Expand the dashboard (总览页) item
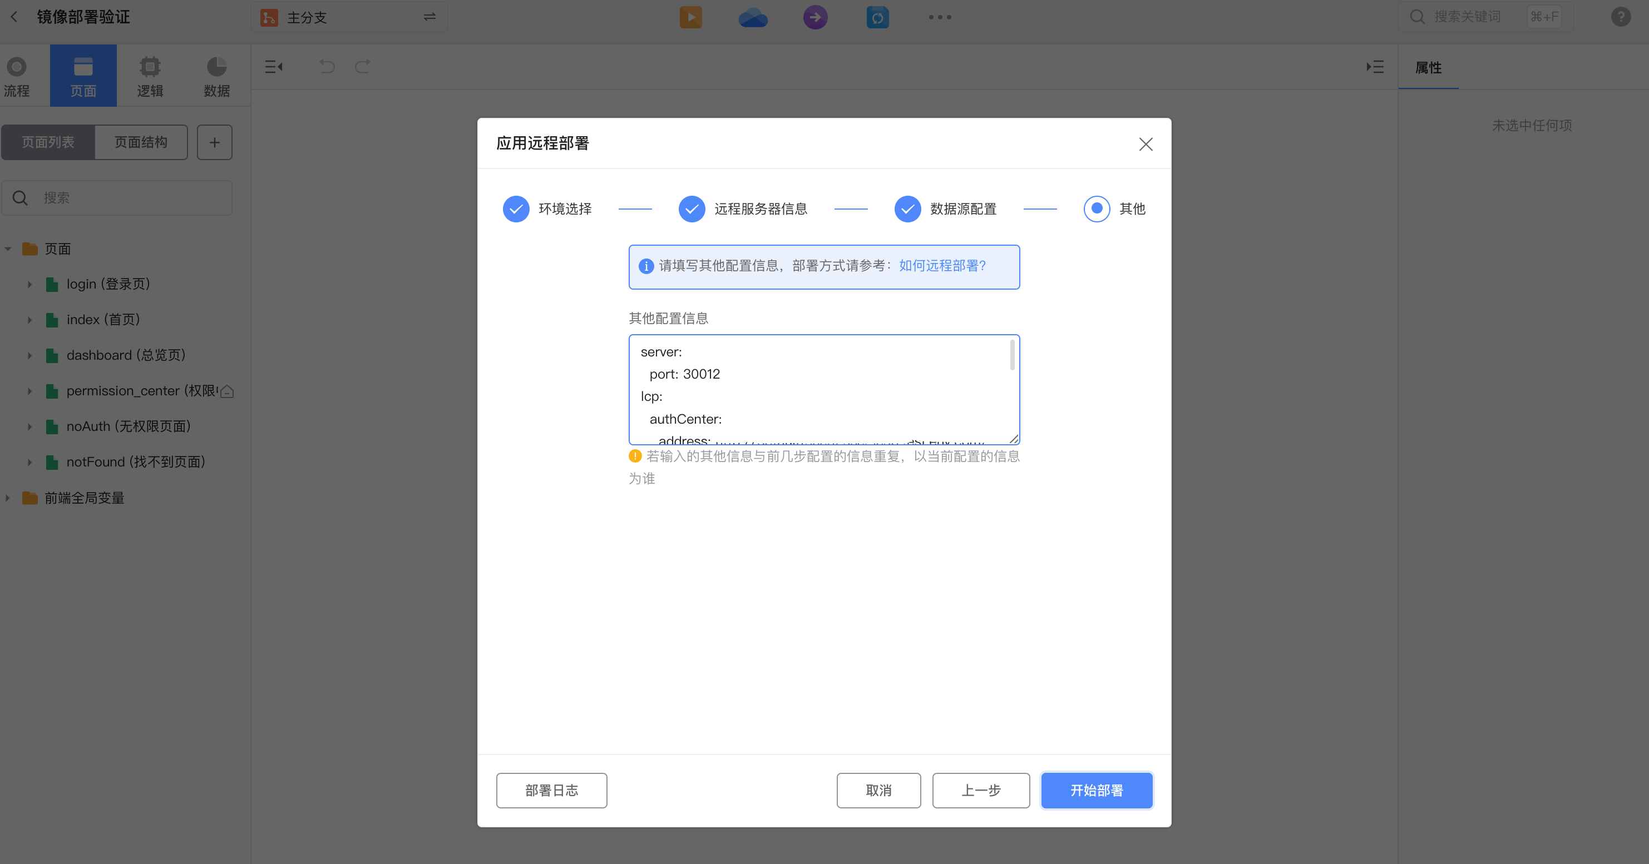This screenshot has height=864, width=1649. 29,356
